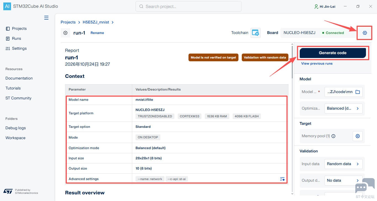Screen dimensions: 377x201
Task: Rename run-1
Action: click(x=97, y=33)
